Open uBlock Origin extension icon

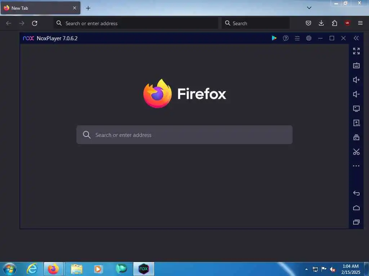coord(347,23)
